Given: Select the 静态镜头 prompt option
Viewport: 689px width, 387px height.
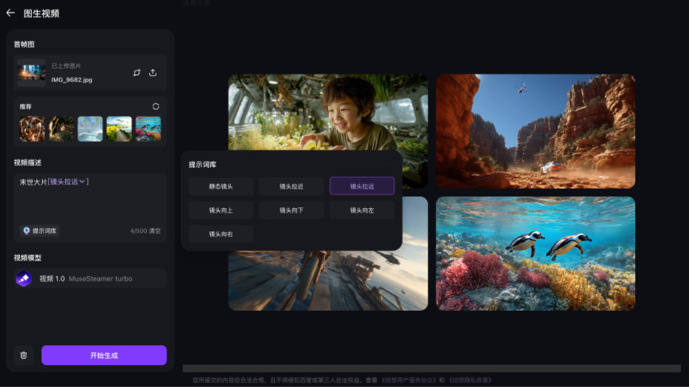Looking at the screenshot, I should [221, 186].
